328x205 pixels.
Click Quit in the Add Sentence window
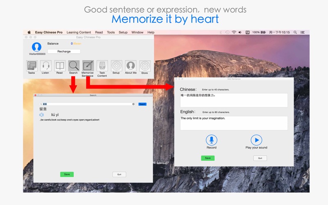point(260,158)
